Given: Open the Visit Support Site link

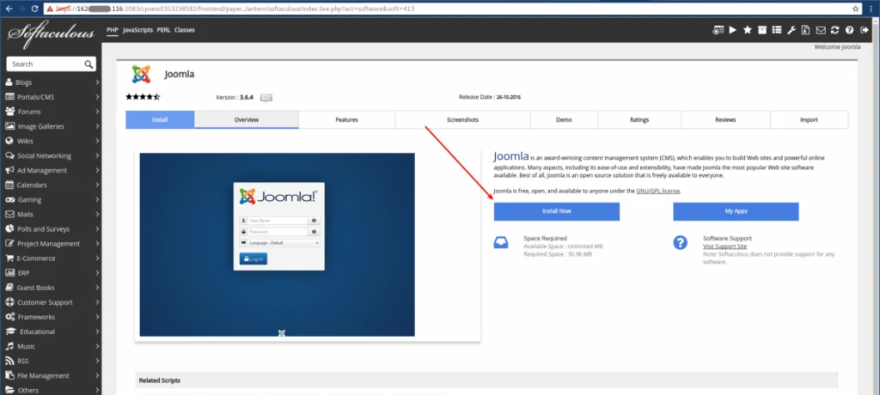Looking at the screenshot, I should (724, 246).
